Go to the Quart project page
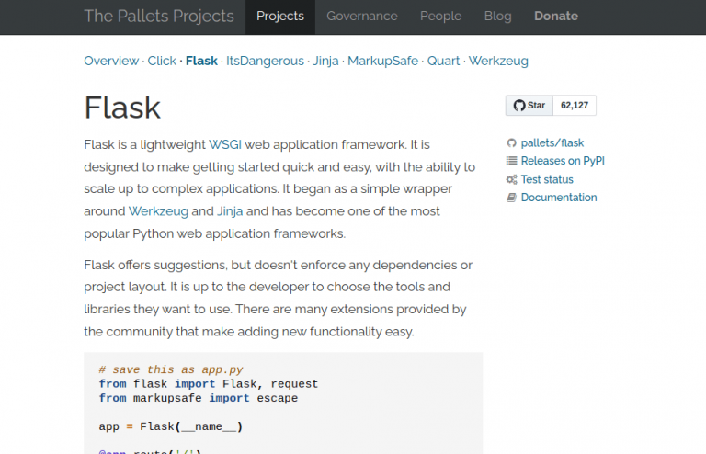This screenshot has width=706, height=454. click(444, 61)
